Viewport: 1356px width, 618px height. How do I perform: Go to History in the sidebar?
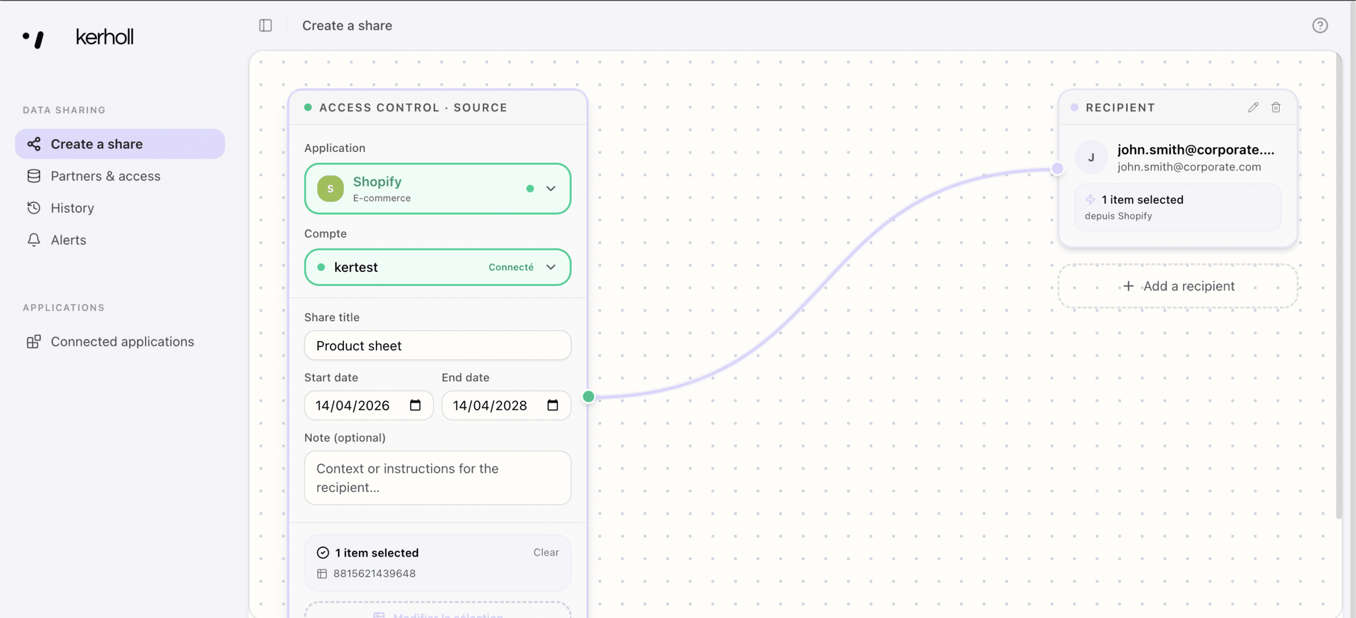(73, 208)
